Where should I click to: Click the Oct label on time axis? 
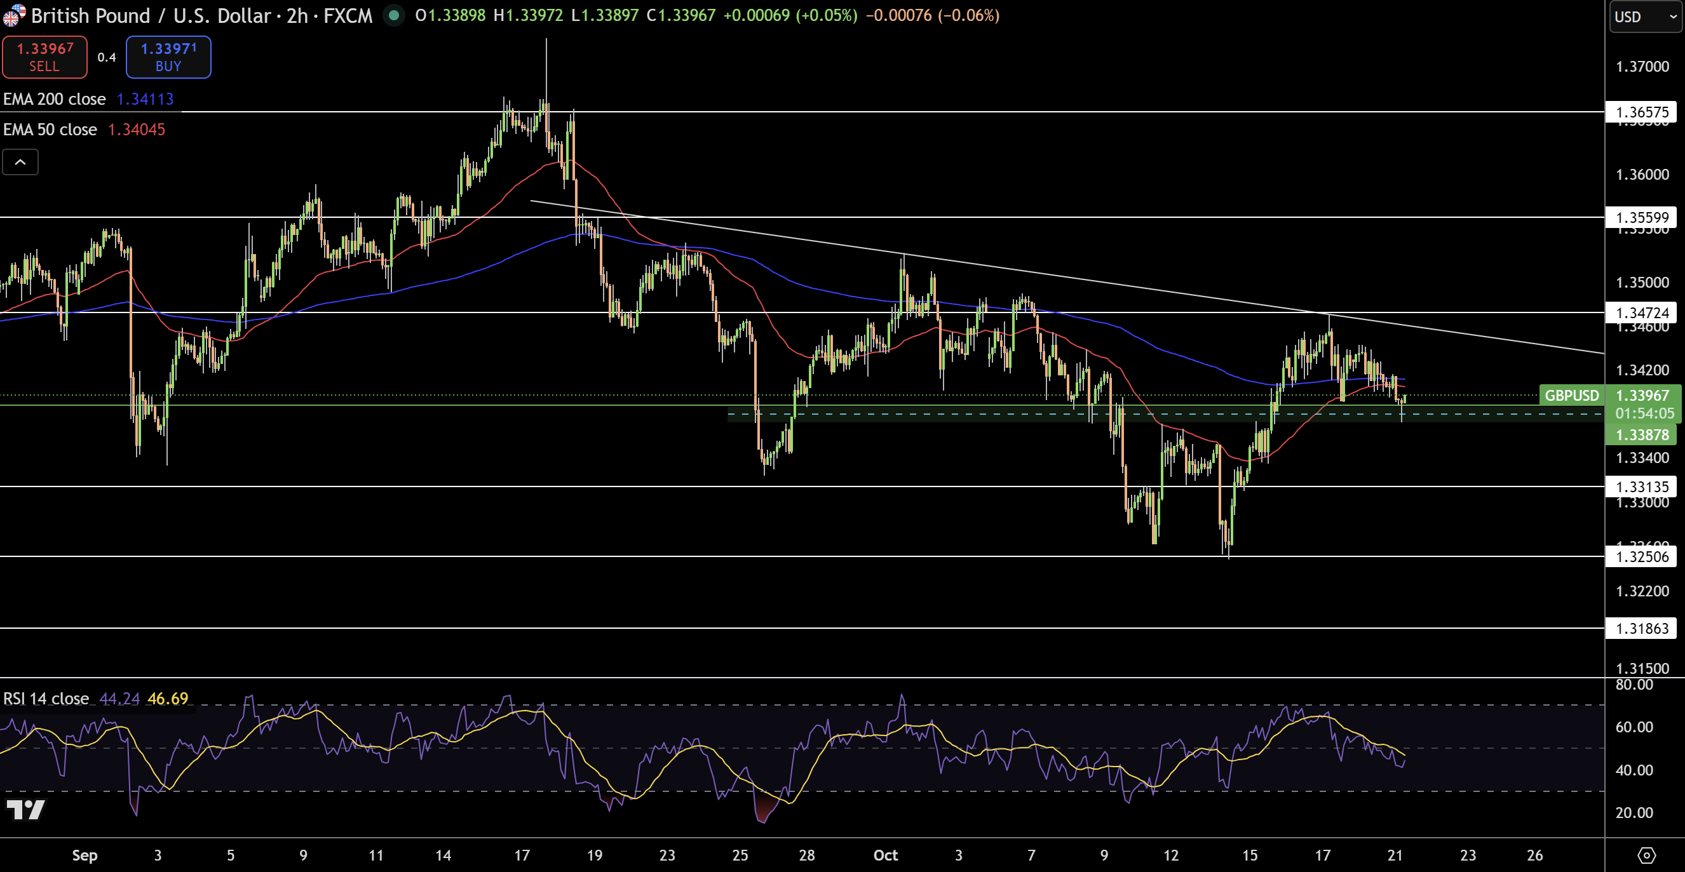[x=885, y=855]
